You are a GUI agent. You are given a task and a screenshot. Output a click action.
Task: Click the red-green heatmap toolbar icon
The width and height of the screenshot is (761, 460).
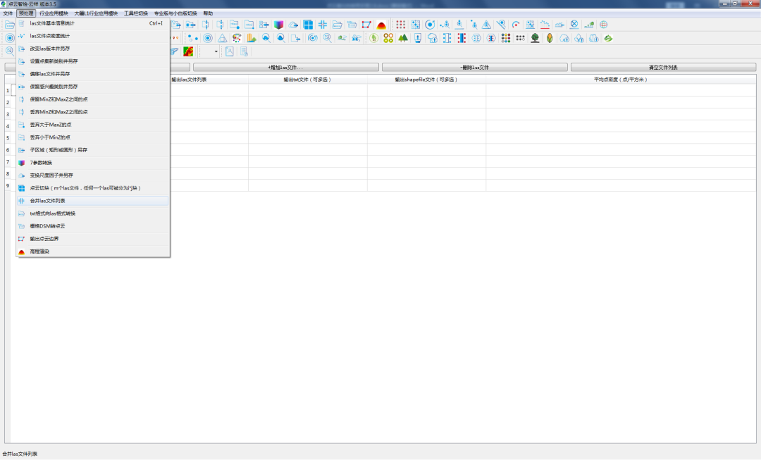[188, 51]
